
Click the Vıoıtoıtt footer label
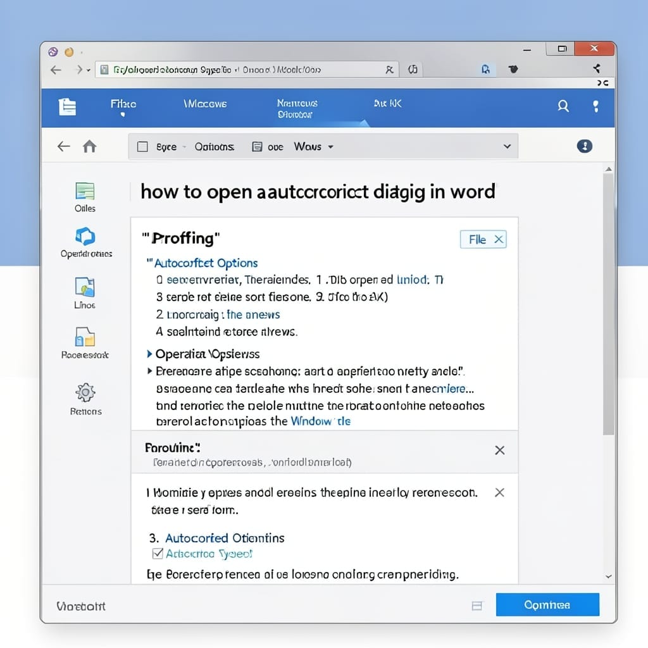point(81,606)
